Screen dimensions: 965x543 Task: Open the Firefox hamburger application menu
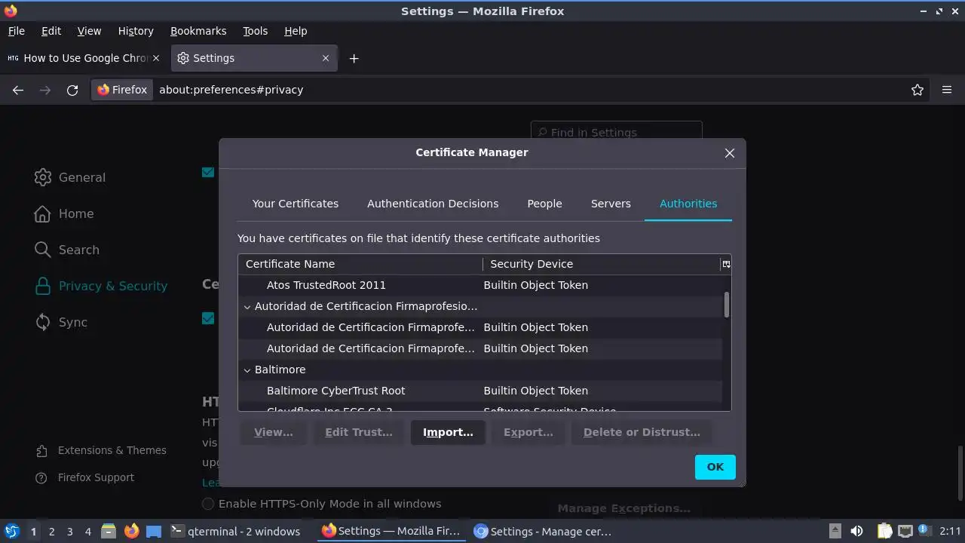pyautogui.click(x=947, y=90)
